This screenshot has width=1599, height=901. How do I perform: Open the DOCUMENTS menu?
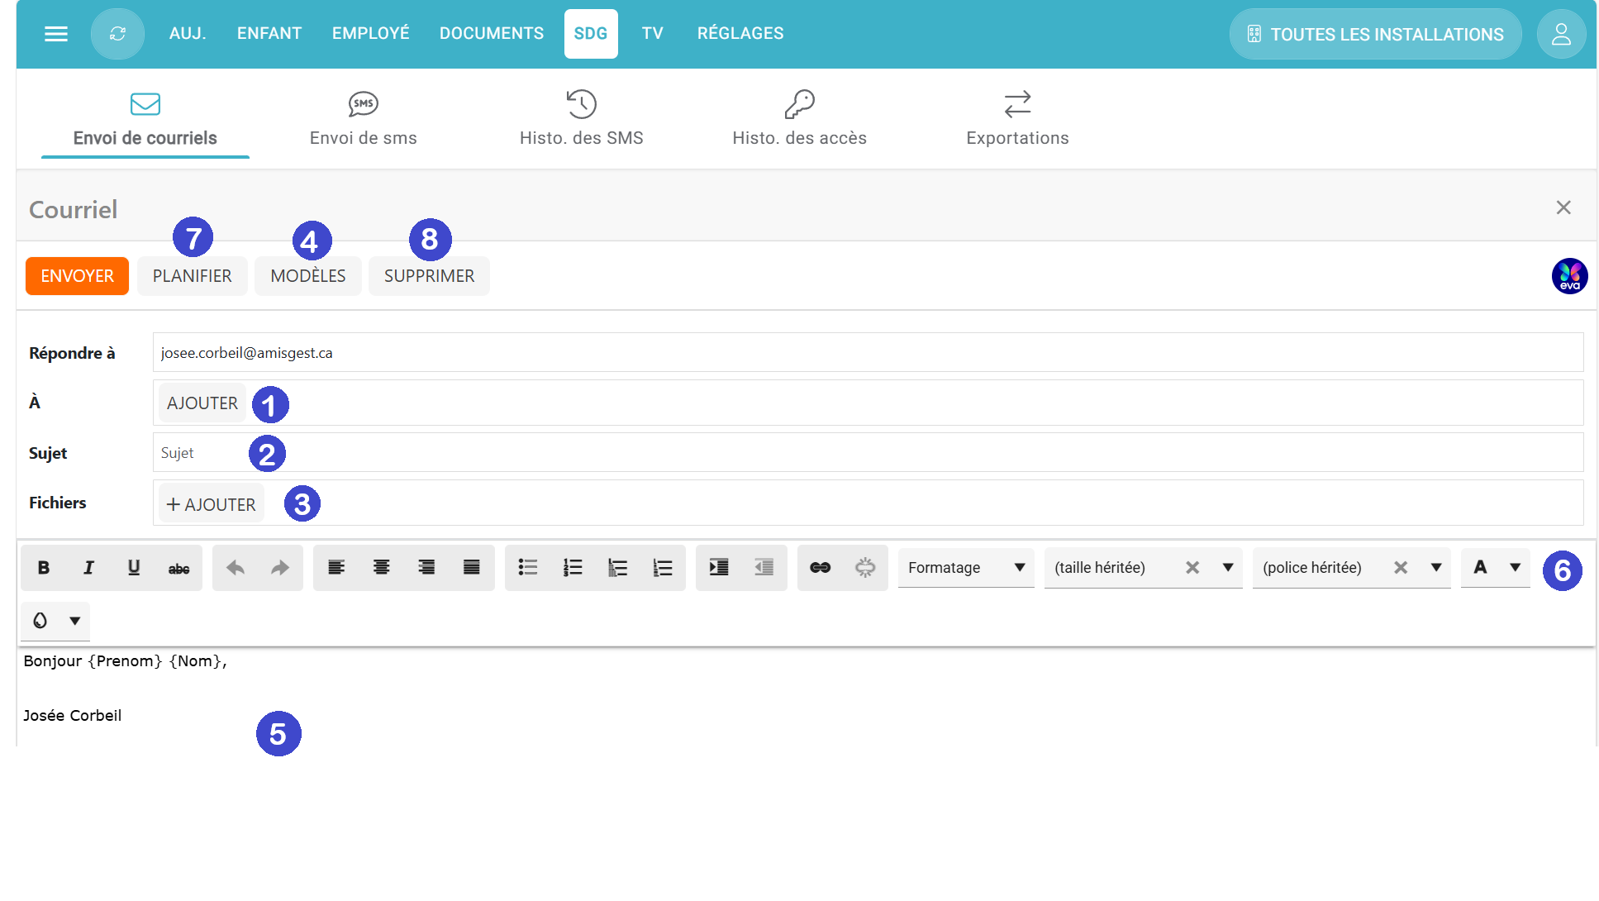click(x=492, y=34)
